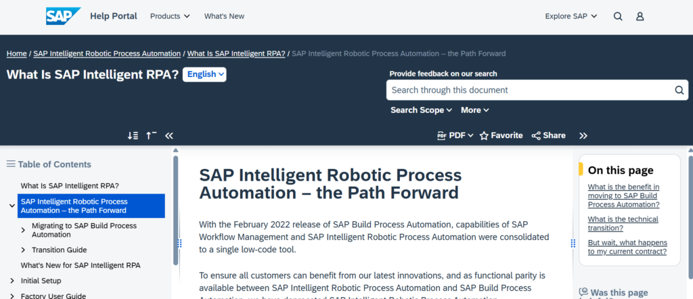
Task: Open the user profile icon
Action: 640,16
